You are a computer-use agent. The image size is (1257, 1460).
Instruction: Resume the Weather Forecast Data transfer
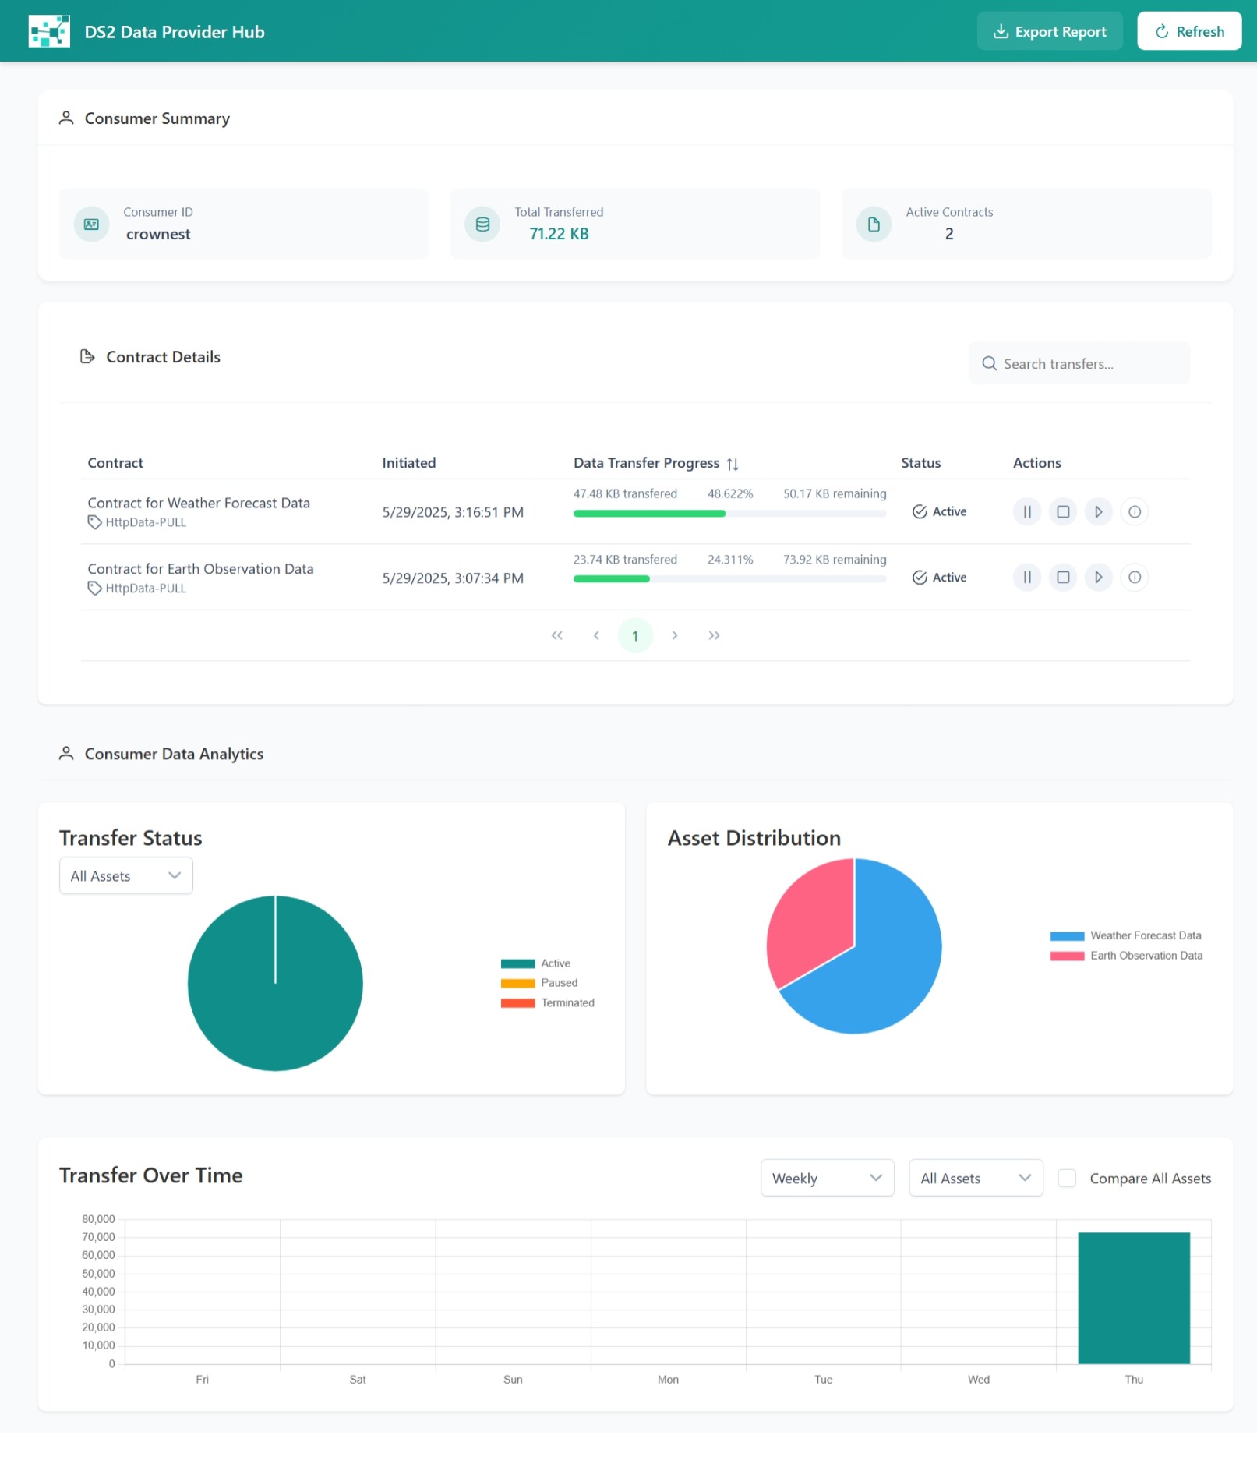[x=1099, y=512]
